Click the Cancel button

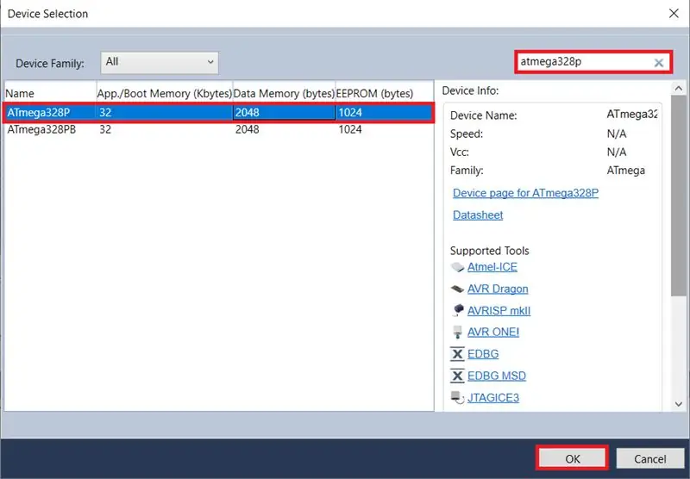(x=650, y=459)
